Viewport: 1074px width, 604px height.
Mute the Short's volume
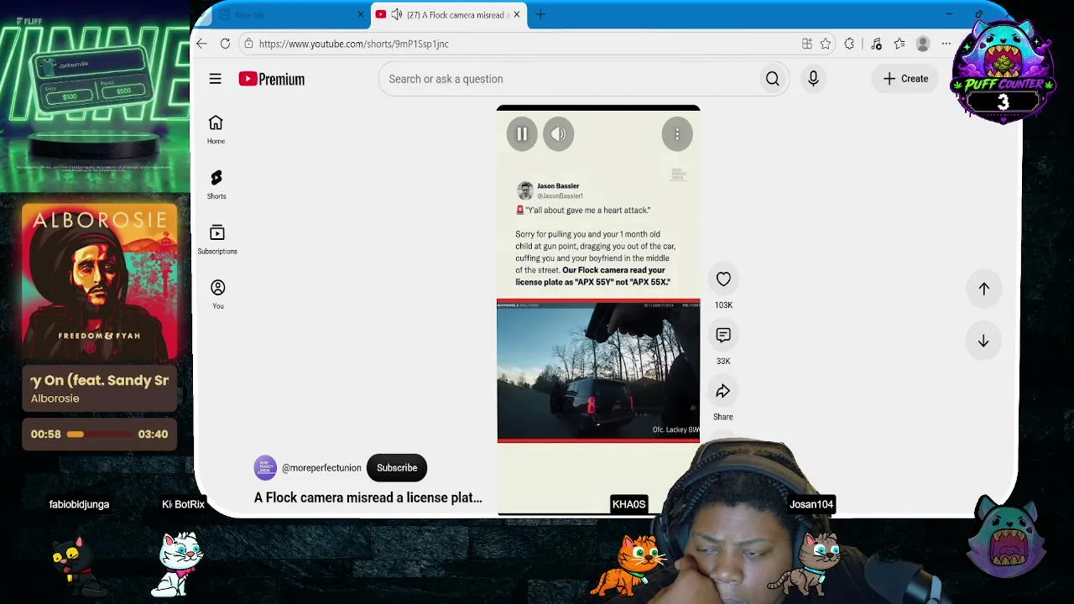click(559, 134)
